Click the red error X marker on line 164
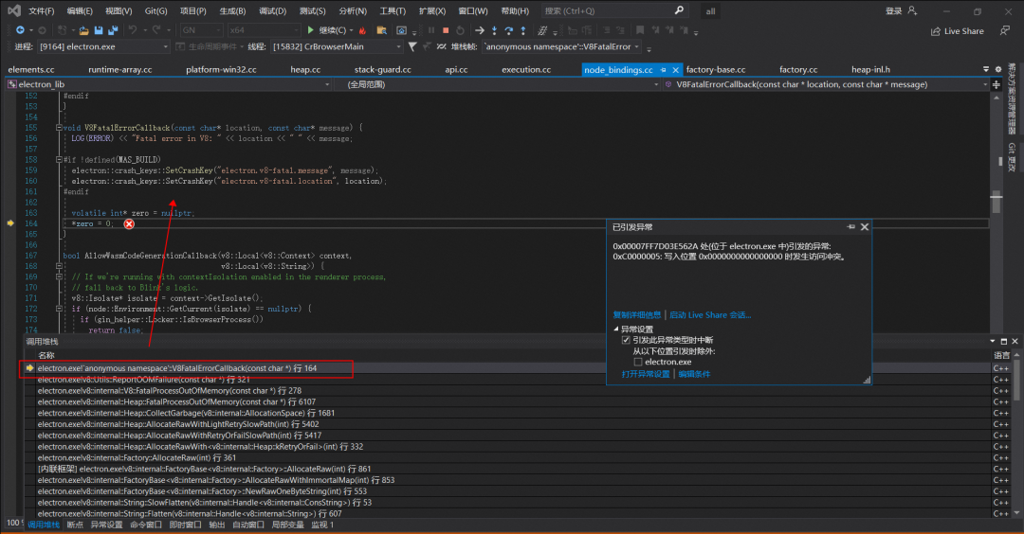Image resolution: width=1024 pixels, height=534 pixels. click(129, 223)
